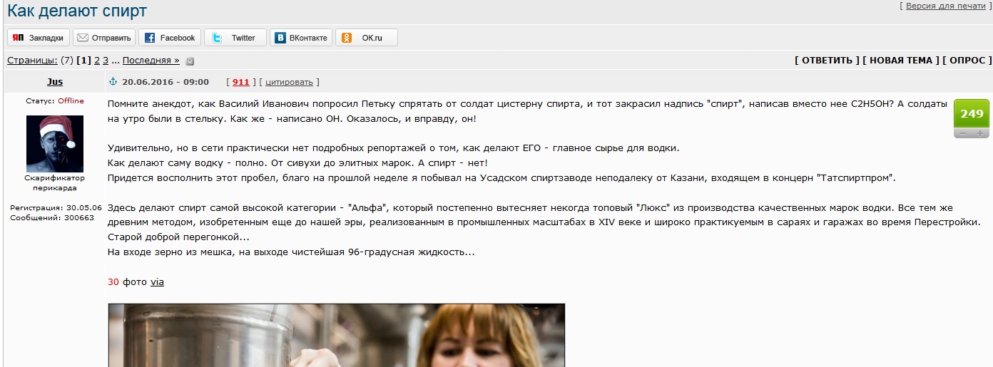This screenshot has height=367, width=993.
Task: Jump to the last page via Последняя »
Action: (x=151, y=61)
